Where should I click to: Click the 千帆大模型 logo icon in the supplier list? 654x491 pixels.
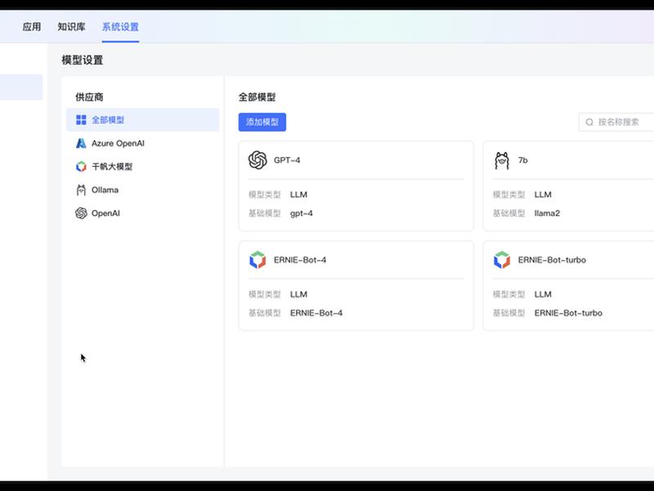click(81, 167)
